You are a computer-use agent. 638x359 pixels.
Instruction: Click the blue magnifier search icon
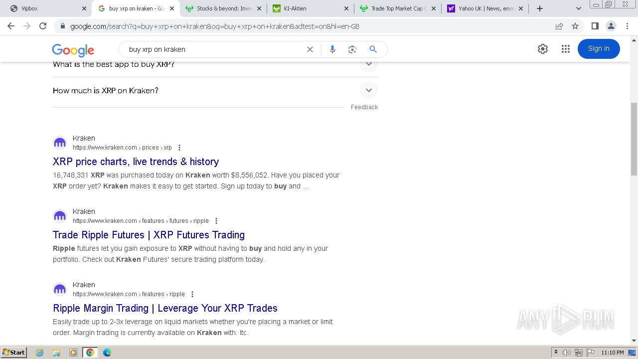point(373,49)
